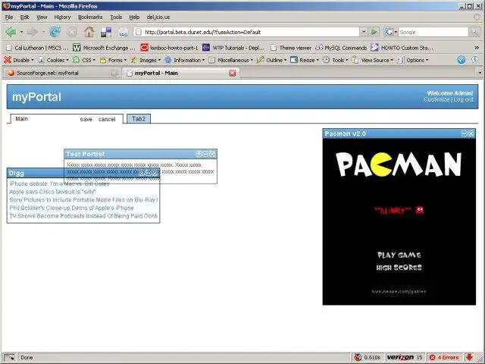Open the Firebug check icon in Web Developer bar
The width and height of the screenshot is (485, 364).
pyautogui.click(x=462, y=60)
